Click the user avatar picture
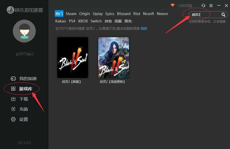230x149 pixels. [x=24, y=31]
